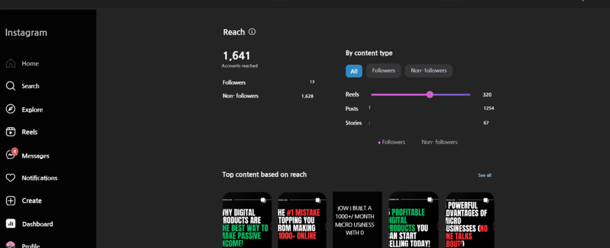
Task: Click the Posts value 1254
Action: (x=489, y=108)
